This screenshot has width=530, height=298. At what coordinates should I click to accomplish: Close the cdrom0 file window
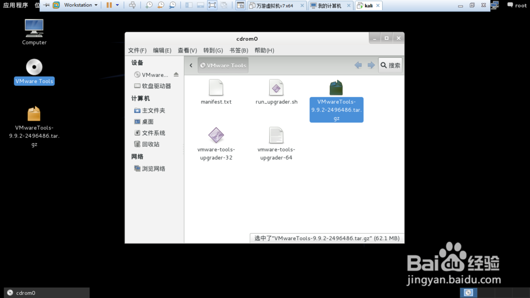pyautogui.click(x=399, y=38)
